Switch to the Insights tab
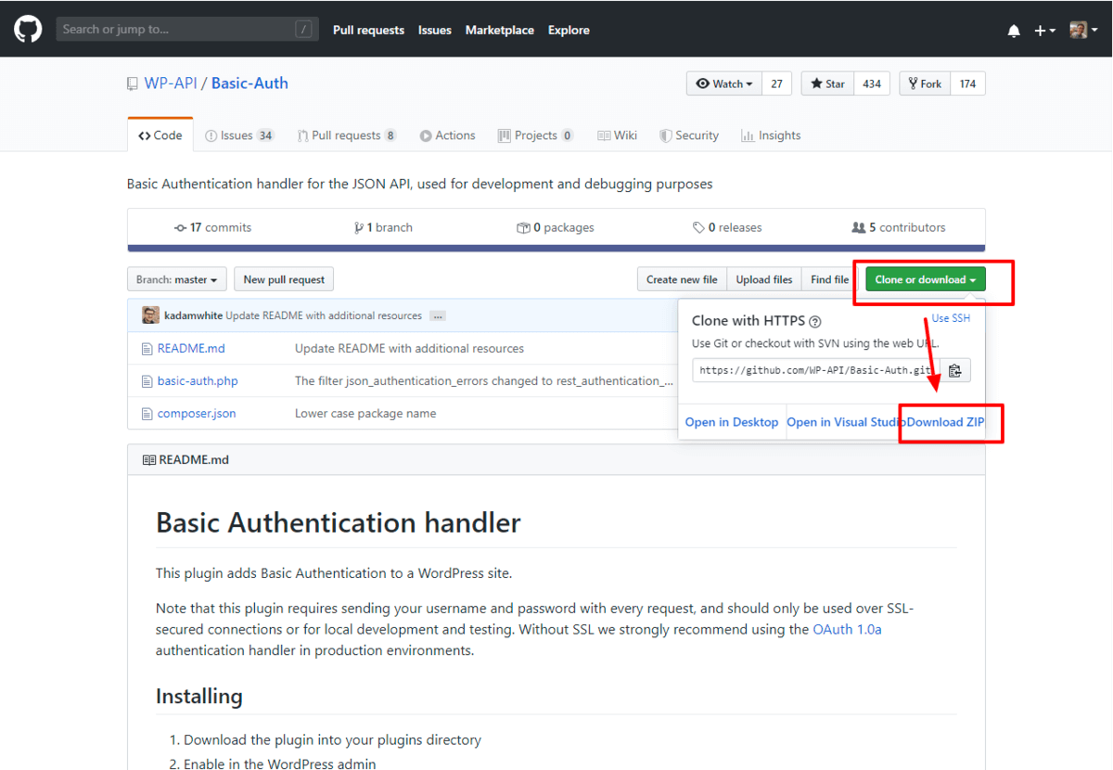Screen dimensions: 1113x770 (771, 135)
